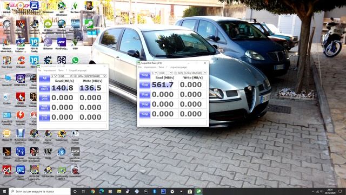Run the 4KiB Q1T1 test button
The width and height of the screenshot is (346, 195).
[44, 117]
